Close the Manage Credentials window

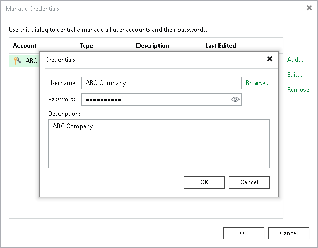point(309,8)
